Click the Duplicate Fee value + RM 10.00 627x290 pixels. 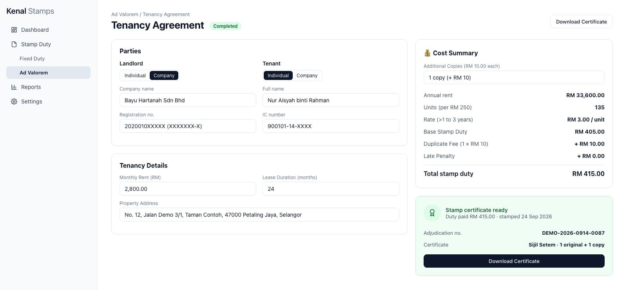pyautogui.click(x=589, y=144)
